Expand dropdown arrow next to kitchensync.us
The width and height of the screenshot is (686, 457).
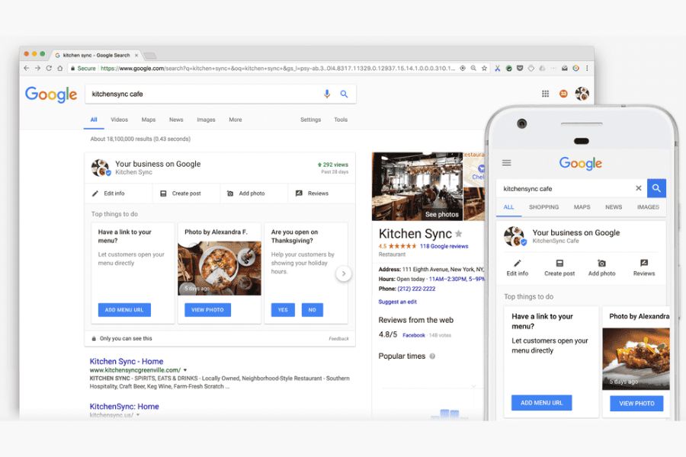(x=138, y=414)
